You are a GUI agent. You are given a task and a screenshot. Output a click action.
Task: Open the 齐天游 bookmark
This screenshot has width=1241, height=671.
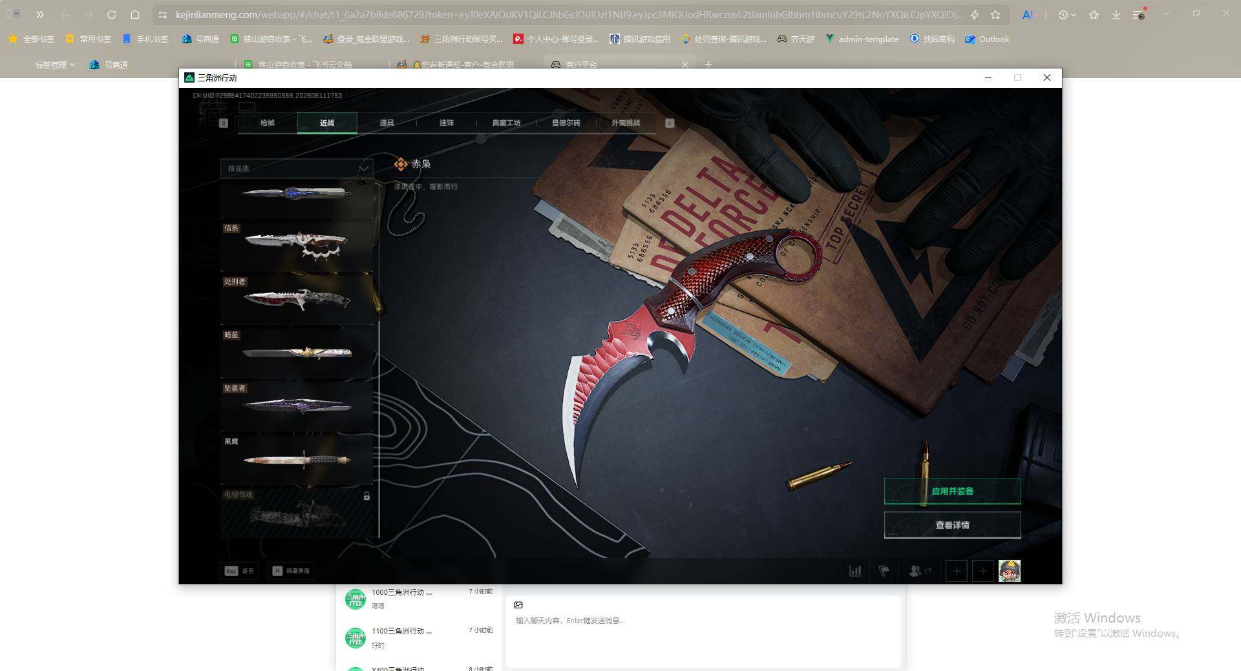(x=796, y=39)
